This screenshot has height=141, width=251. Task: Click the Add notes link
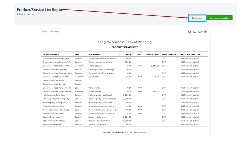[x=54, y=32]
